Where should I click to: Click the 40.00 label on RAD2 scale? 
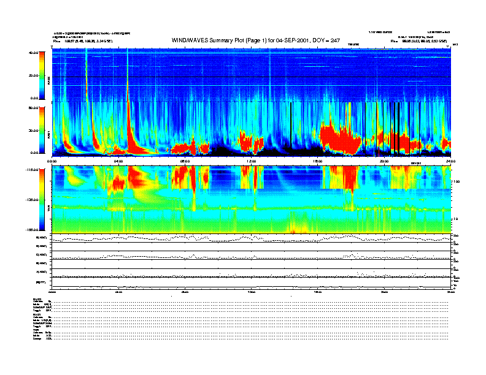(x=33, y=53)
